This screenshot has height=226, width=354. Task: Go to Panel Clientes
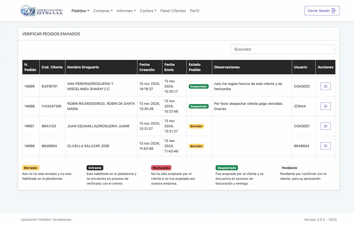[x=173, y=11]
